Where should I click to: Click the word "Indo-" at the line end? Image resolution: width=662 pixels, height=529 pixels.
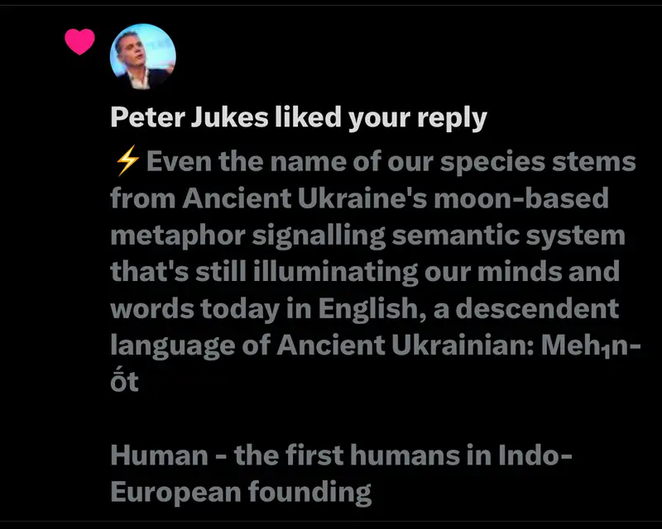(536, 455)
